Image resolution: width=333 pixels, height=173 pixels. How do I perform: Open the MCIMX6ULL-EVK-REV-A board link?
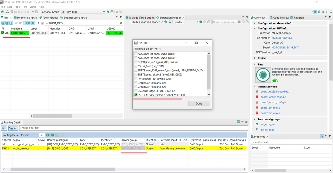pos(285,48)
